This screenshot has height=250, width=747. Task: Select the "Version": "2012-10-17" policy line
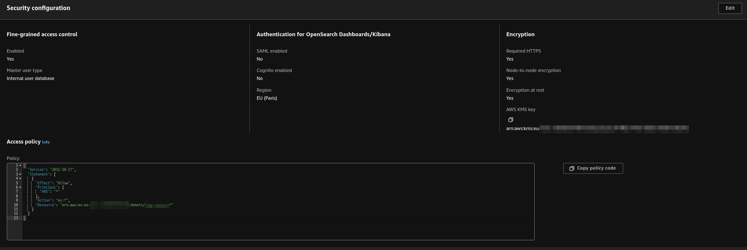click(x=51, y=170)
